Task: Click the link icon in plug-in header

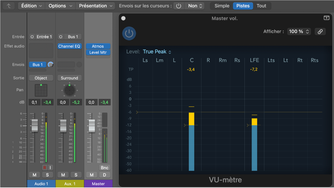Action: pyautogui.click(x=320, y=32)
